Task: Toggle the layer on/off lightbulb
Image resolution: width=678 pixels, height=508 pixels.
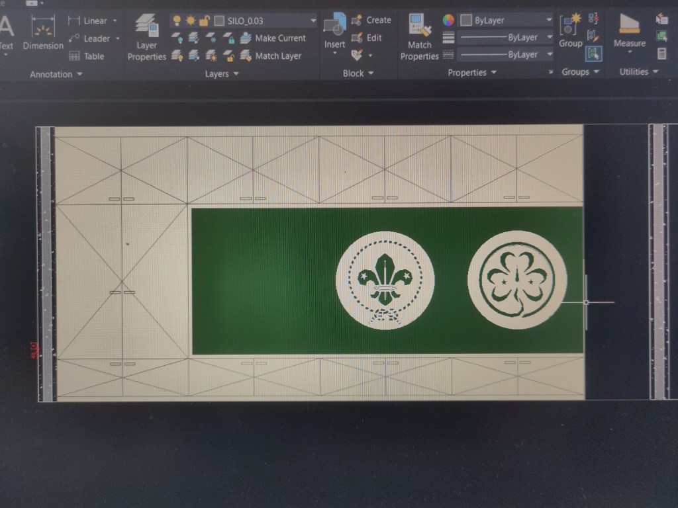Action: click(177, 21)
